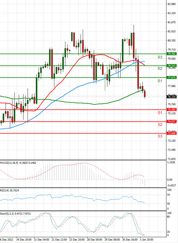Select the current price label 76.310
Screen dimensions: 178x243
tap(171, 97)
